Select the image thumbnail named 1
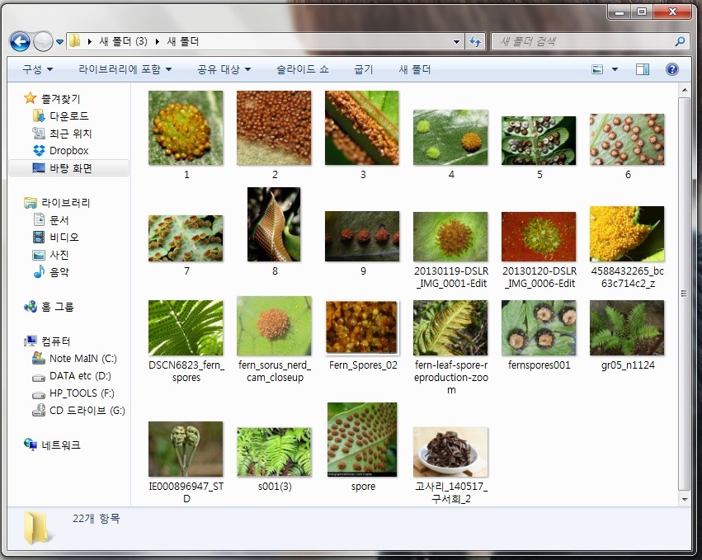Screen dimensions: 702x560 (186, 128)
